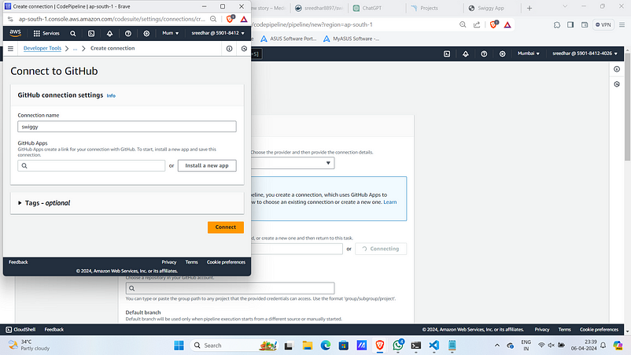Open help icon in main window navbar
The image size is (631, 355).
pyautogui.click(x=484, y=54)
